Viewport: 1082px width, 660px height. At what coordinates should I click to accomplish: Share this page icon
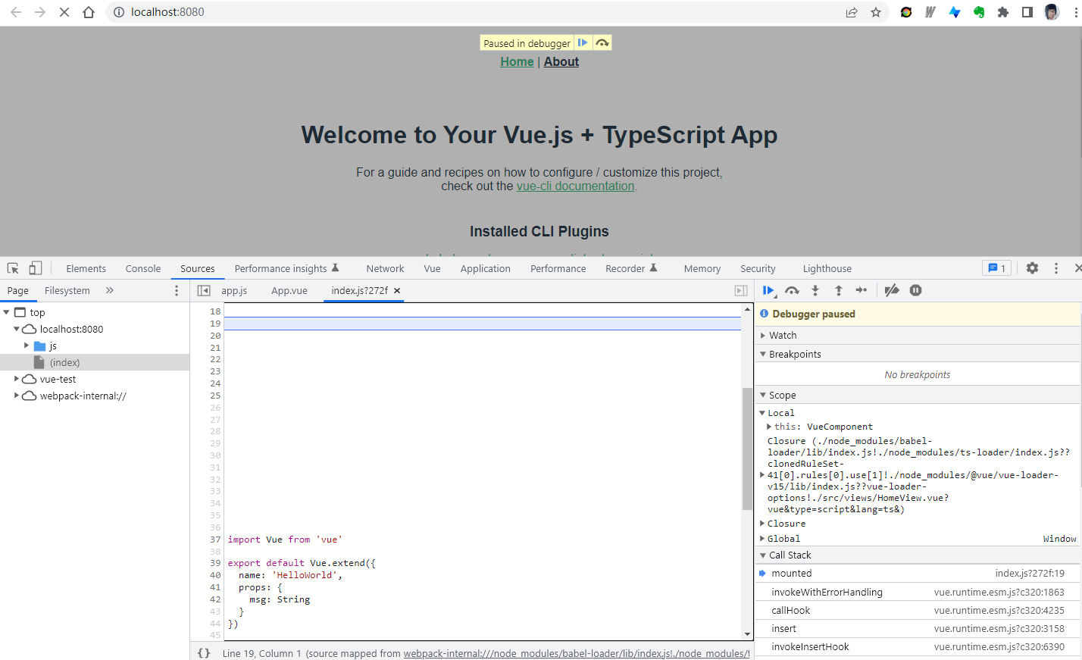[852, 12]
